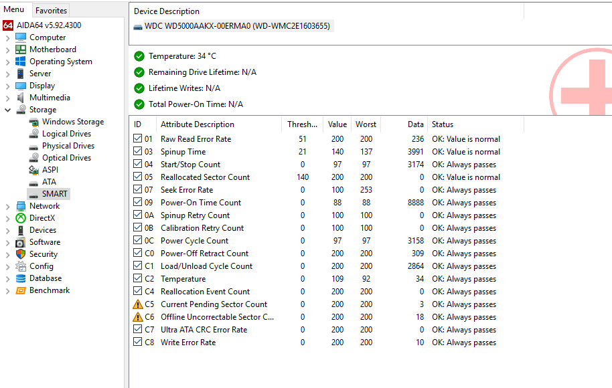Toggle Spinup Time checkbox
The width and height of the screenshot is (612, 388).
tap(137, 151)
